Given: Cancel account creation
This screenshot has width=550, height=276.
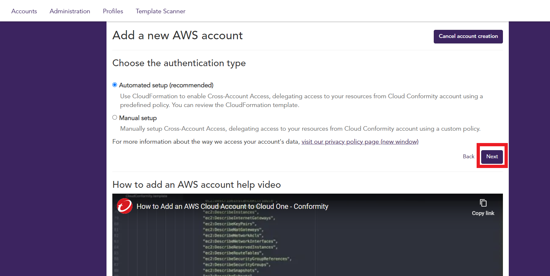Looking at the screenshot, I should click(468, 36).
